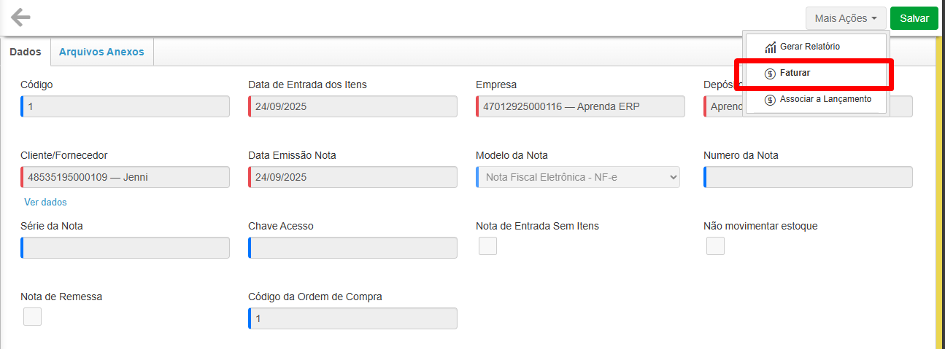The width and height of the screenshot is (945, 349).
Task: Open the Ver dados link
Action: point(45,202)
